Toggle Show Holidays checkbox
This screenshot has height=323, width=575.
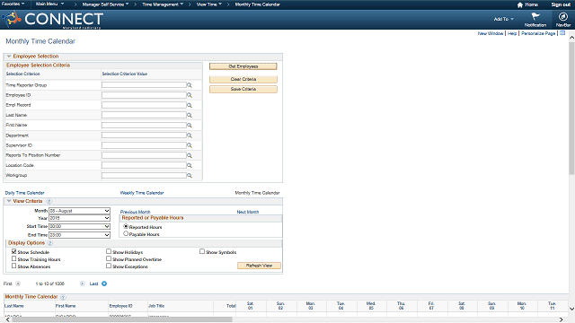pyautogui.click(x=109, y=251)
